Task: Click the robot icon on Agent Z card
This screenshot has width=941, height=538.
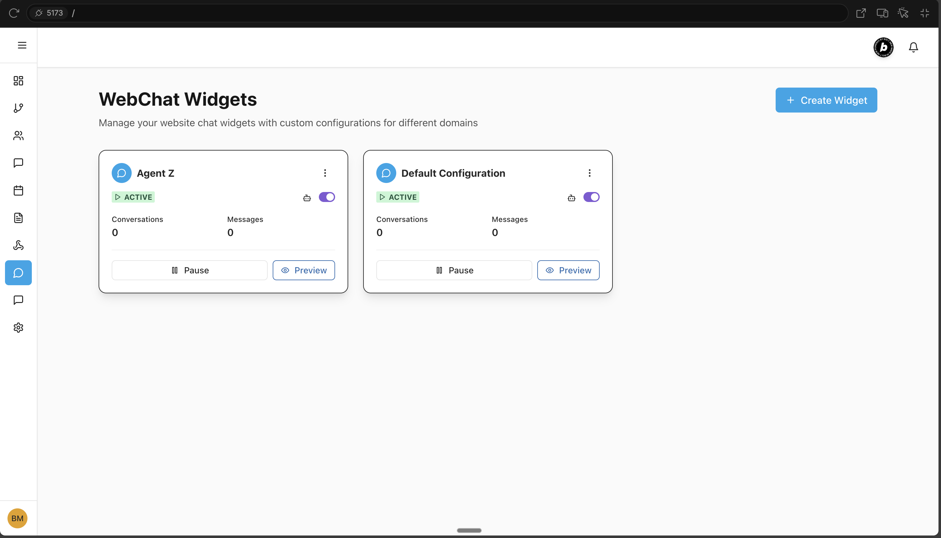Action: click(x=307, y=198)
